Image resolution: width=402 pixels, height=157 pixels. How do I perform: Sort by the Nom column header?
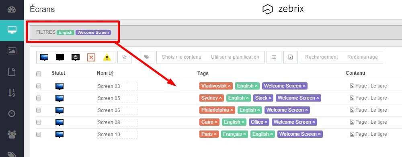[105, 73]
